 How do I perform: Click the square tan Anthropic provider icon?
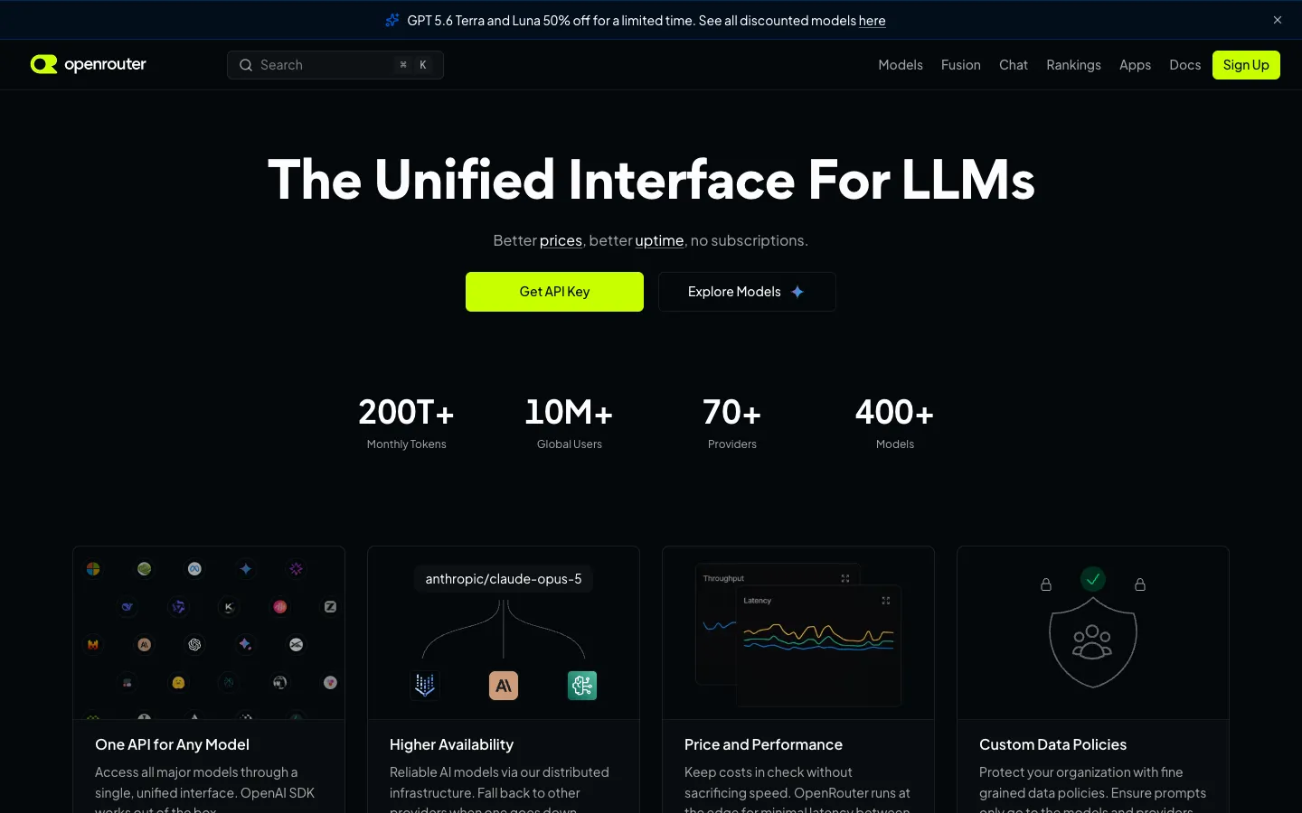504,686
